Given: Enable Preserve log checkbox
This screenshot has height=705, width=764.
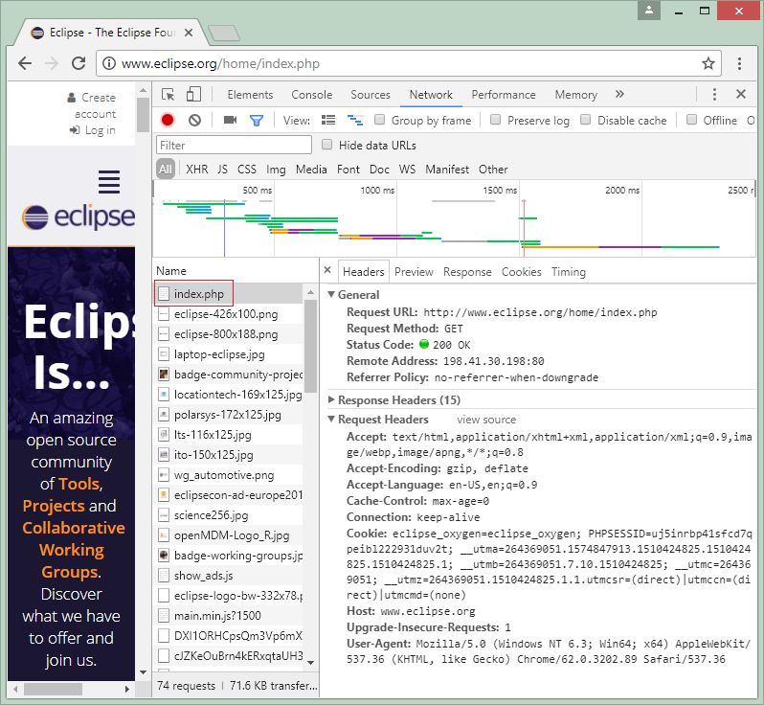Looking at the screenshot, I should tap(495, 120).
